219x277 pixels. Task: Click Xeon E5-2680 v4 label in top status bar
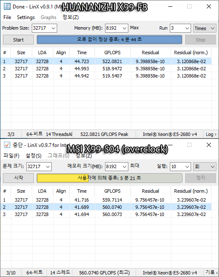[x=170, y=134]
